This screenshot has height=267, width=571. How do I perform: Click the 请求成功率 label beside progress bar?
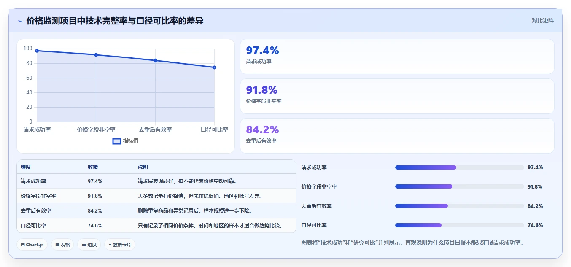314,167
